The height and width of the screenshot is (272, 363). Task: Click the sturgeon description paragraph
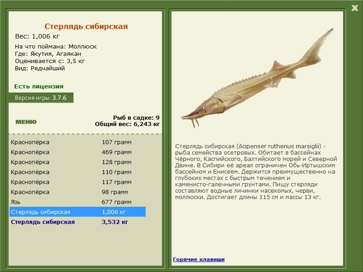pyautogui.click(x=256, y=172)
